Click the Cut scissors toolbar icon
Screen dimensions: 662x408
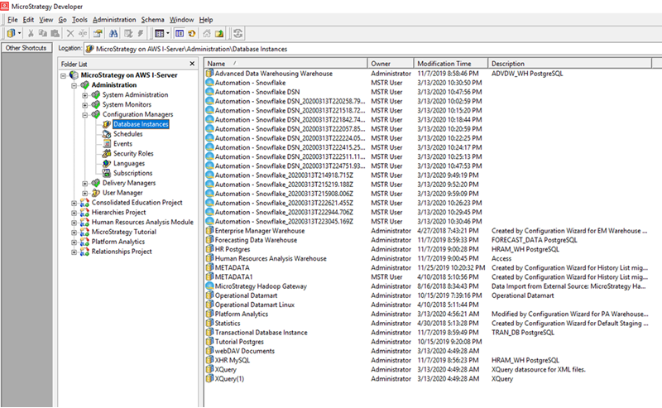(x=31, y=34)
